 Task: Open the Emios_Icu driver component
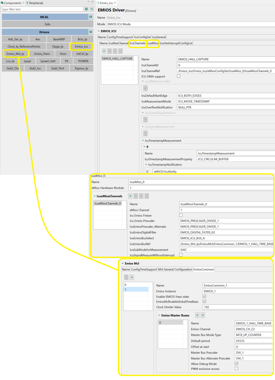click(81, 46)
